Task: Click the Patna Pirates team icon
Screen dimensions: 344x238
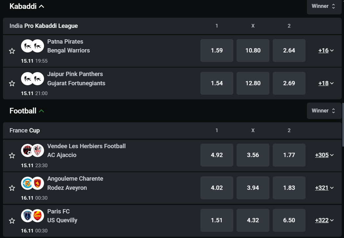Action: click(x=27, y=46)
